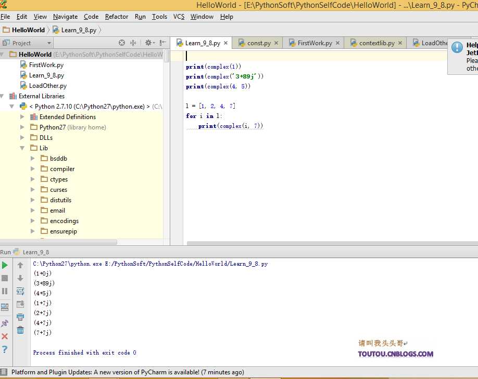Screen dimensions: 478x379
Task: Click the print icon in the Run console toolbar
Action: pyautogui.click(x=20, y=317)
